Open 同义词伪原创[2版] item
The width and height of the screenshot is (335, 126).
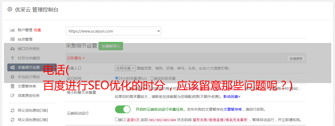coord(33,120)
